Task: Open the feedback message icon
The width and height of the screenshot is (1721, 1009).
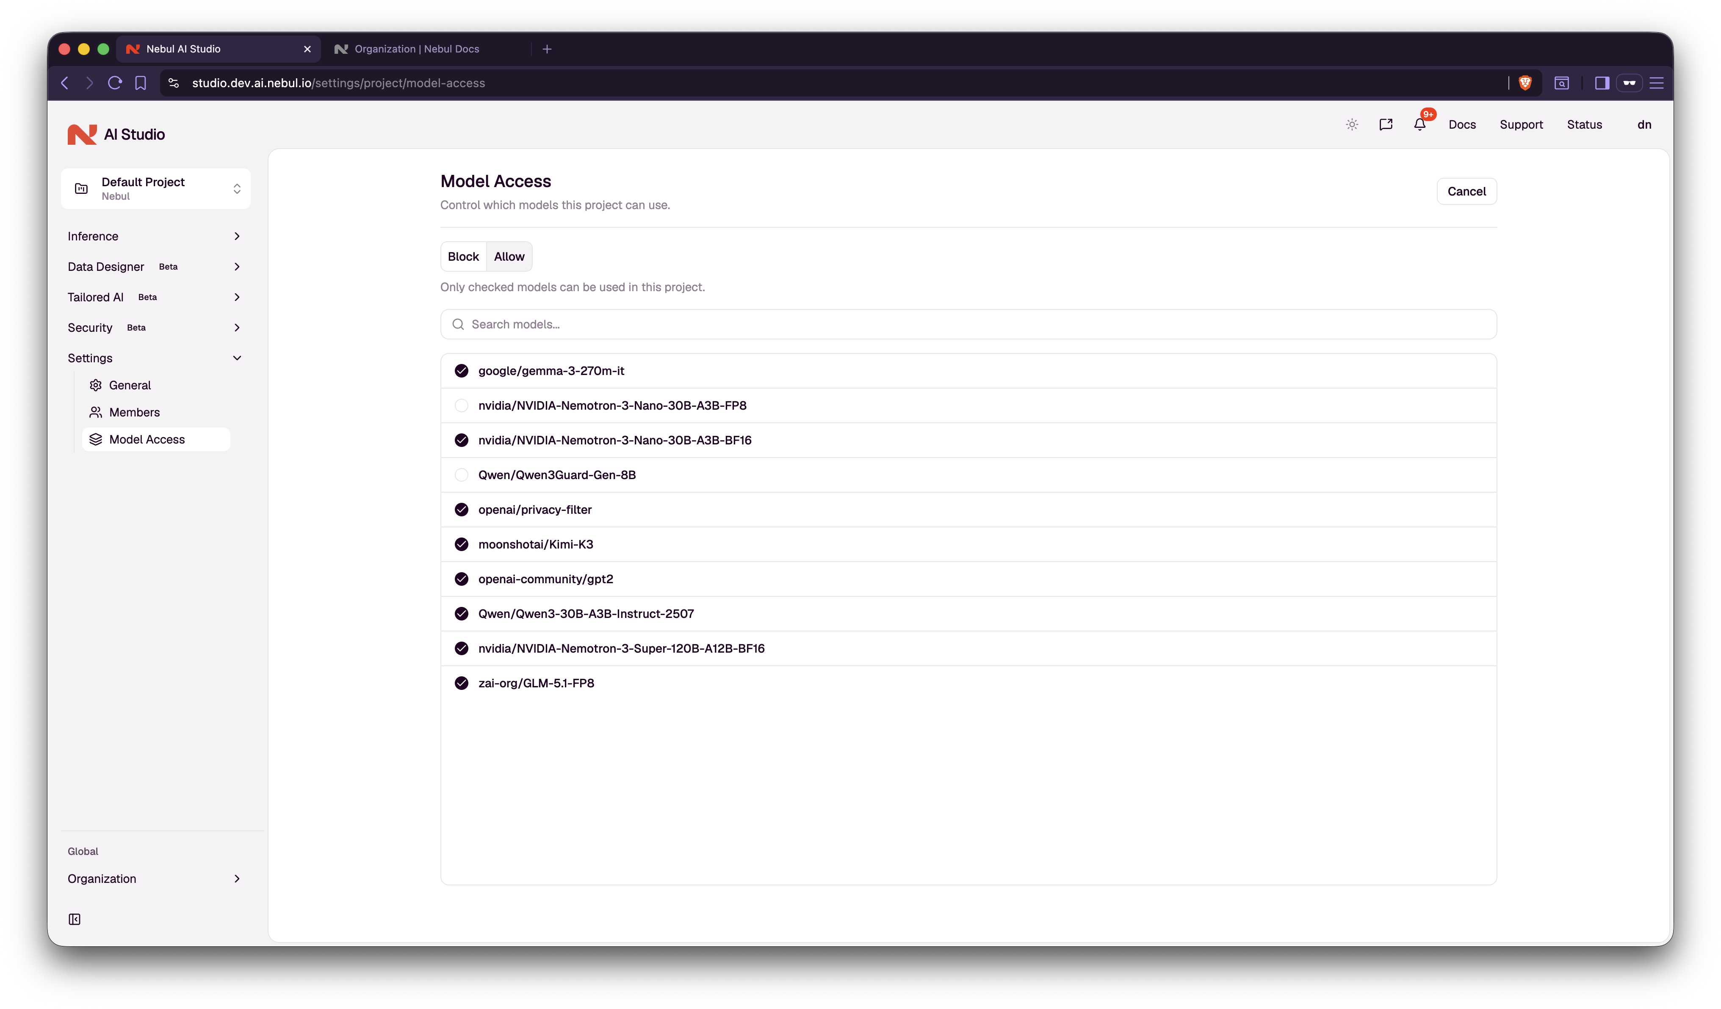Action: (x=1386, y=124)
